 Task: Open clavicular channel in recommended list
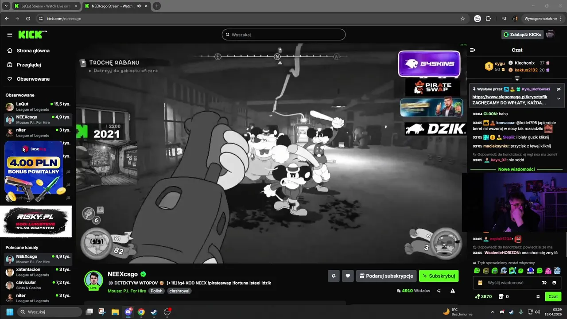pos(38,285)
